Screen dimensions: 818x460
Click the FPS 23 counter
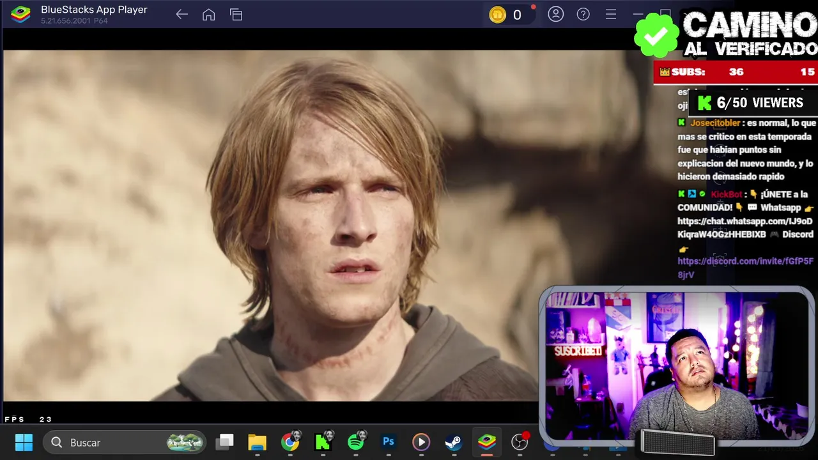pyautogui.click(x=28, y=419)
